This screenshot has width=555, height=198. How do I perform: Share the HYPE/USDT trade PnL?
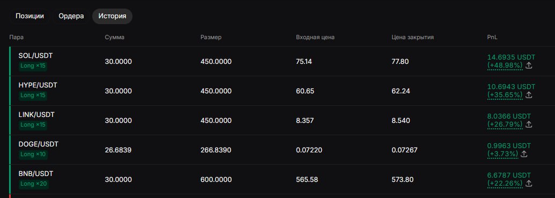point(528,95)
